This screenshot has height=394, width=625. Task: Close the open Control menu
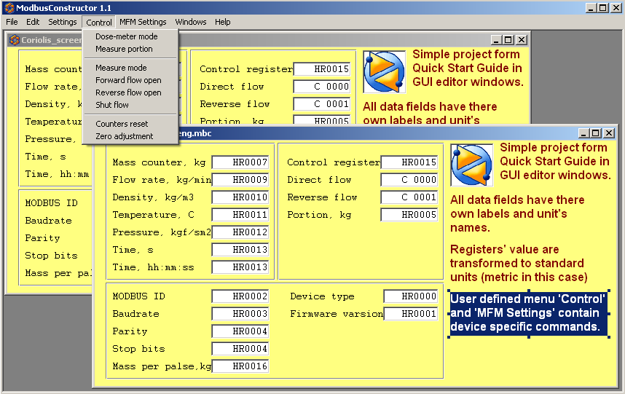pyautogui.click(x=99, y=23)
